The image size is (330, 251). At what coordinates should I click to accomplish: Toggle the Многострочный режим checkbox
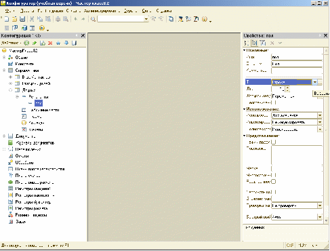274,175
